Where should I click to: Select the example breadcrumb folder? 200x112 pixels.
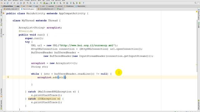(x=50, y=6)
